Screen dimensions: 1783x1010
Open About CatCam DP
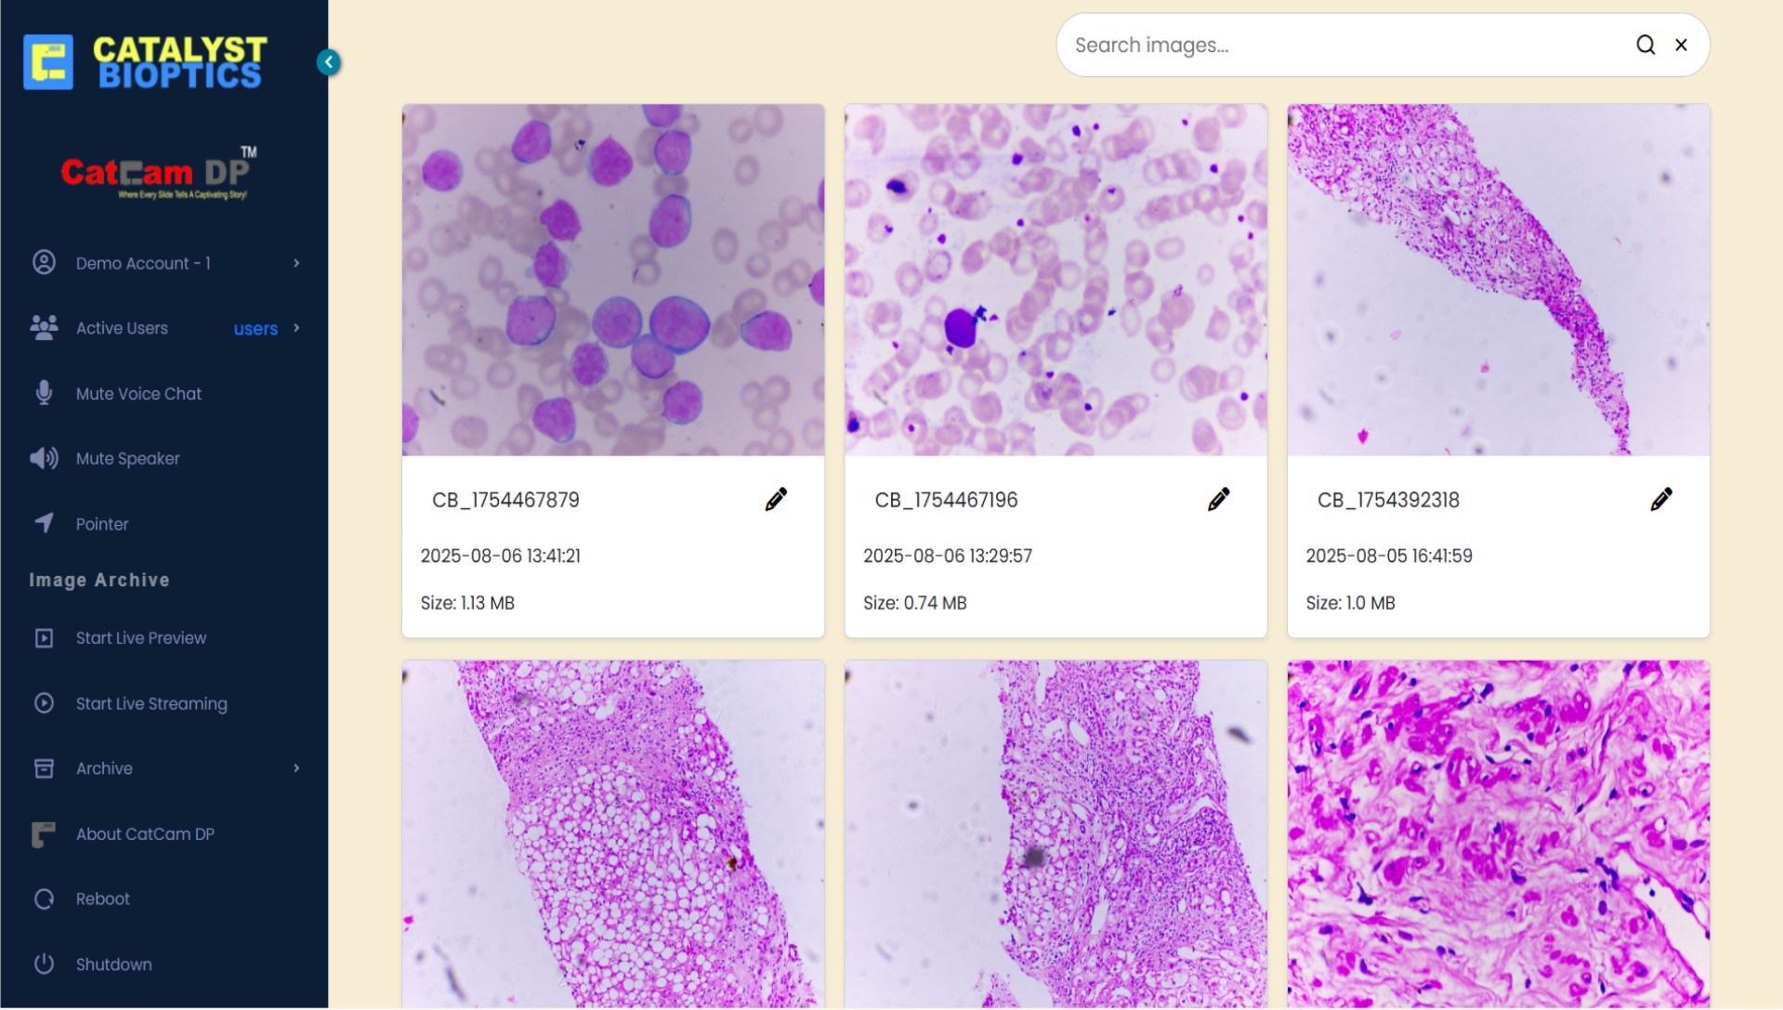click(144, 833)
